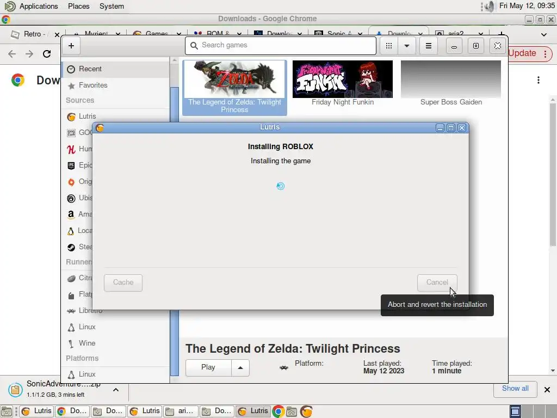Select Favorites in the Lutris sidebar
The height and width of the screenshot is (418, 557).
click(115, 85)
